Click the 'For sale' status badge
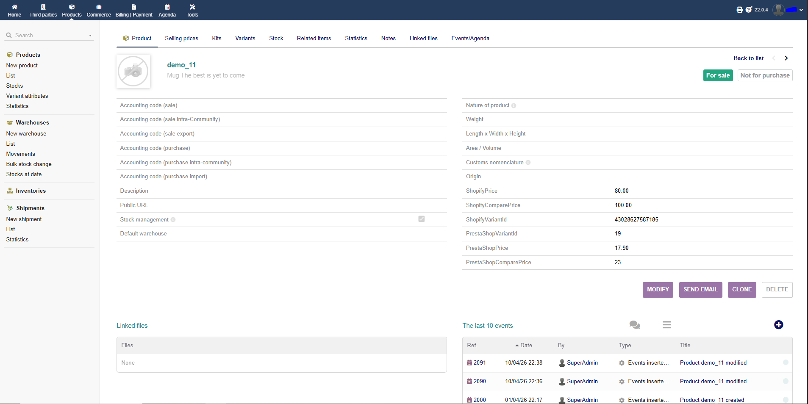 (x=718, y=75)
